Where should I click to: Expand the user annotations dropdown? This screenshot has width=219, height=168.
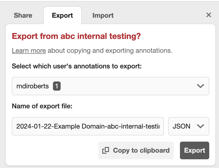click(111, 86)
